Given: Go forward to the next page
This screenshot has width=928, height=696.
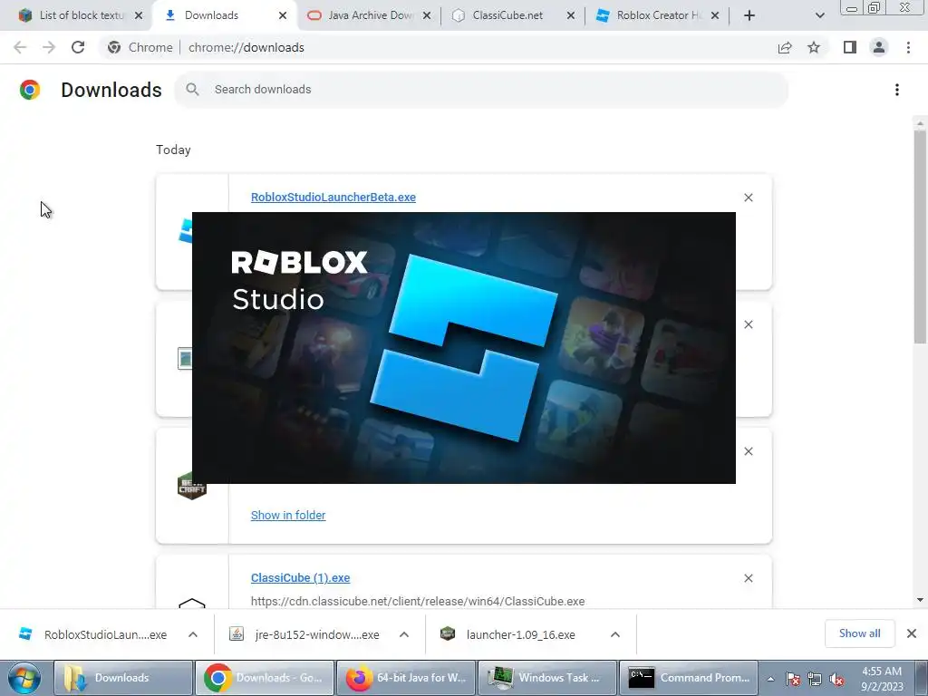Looking at the screenshot, I should [x=49, y=47].
